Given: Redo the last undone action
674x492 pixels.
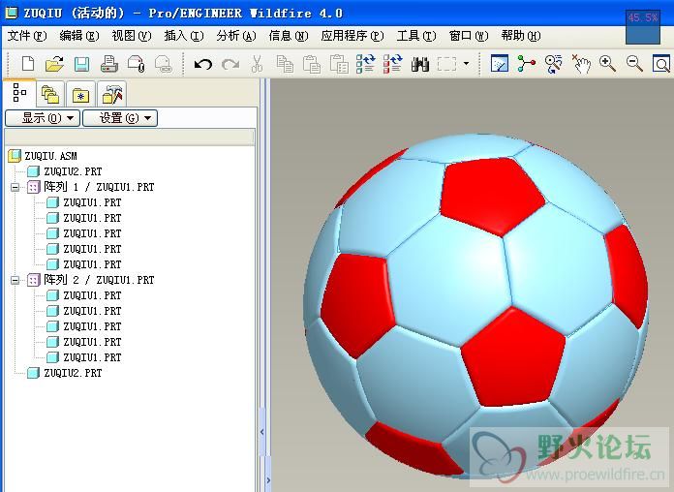Looking at the screenshot, I should click(x=230, y=65).
